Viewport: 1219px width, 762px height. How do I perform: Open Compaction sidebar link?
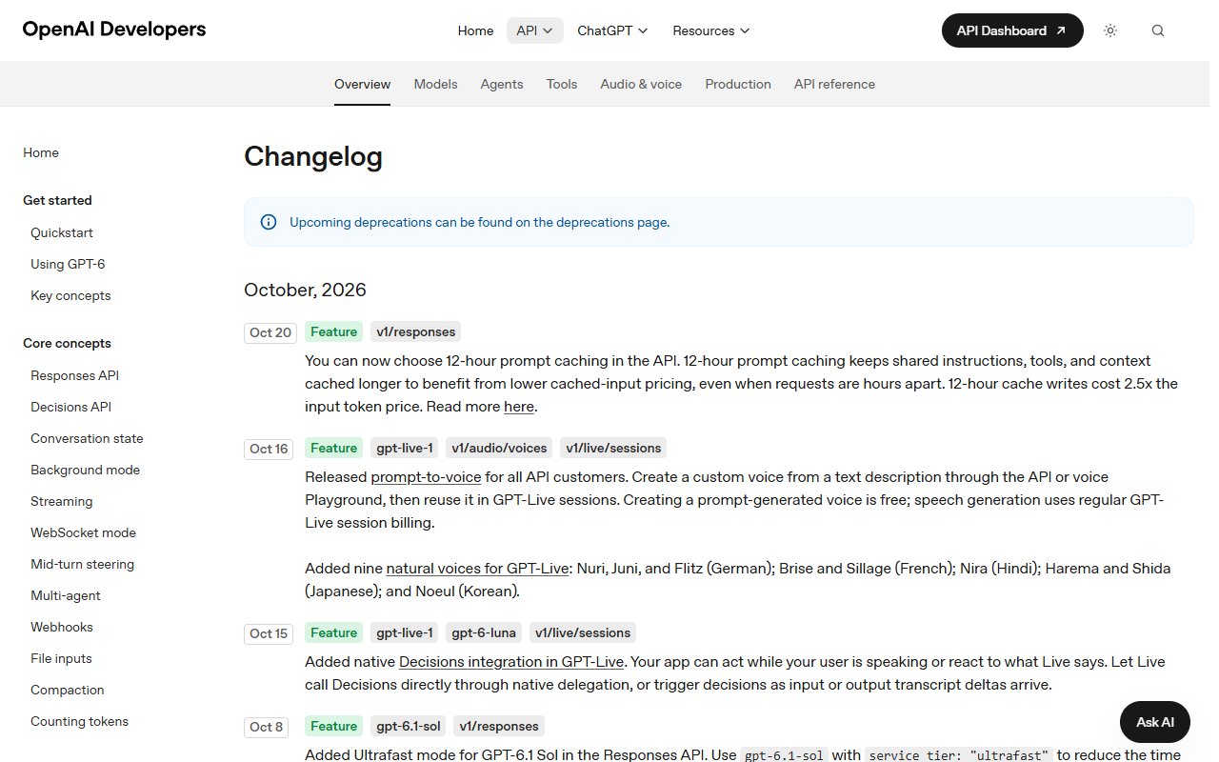[x=68, y=690]
